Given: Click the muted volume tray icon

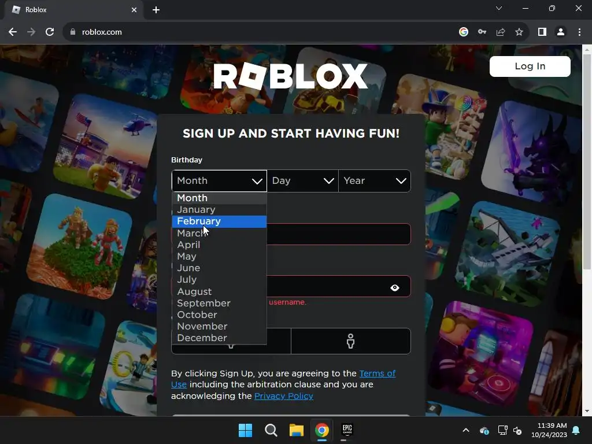Looking at the screenshot, I should tap(517, 430).
